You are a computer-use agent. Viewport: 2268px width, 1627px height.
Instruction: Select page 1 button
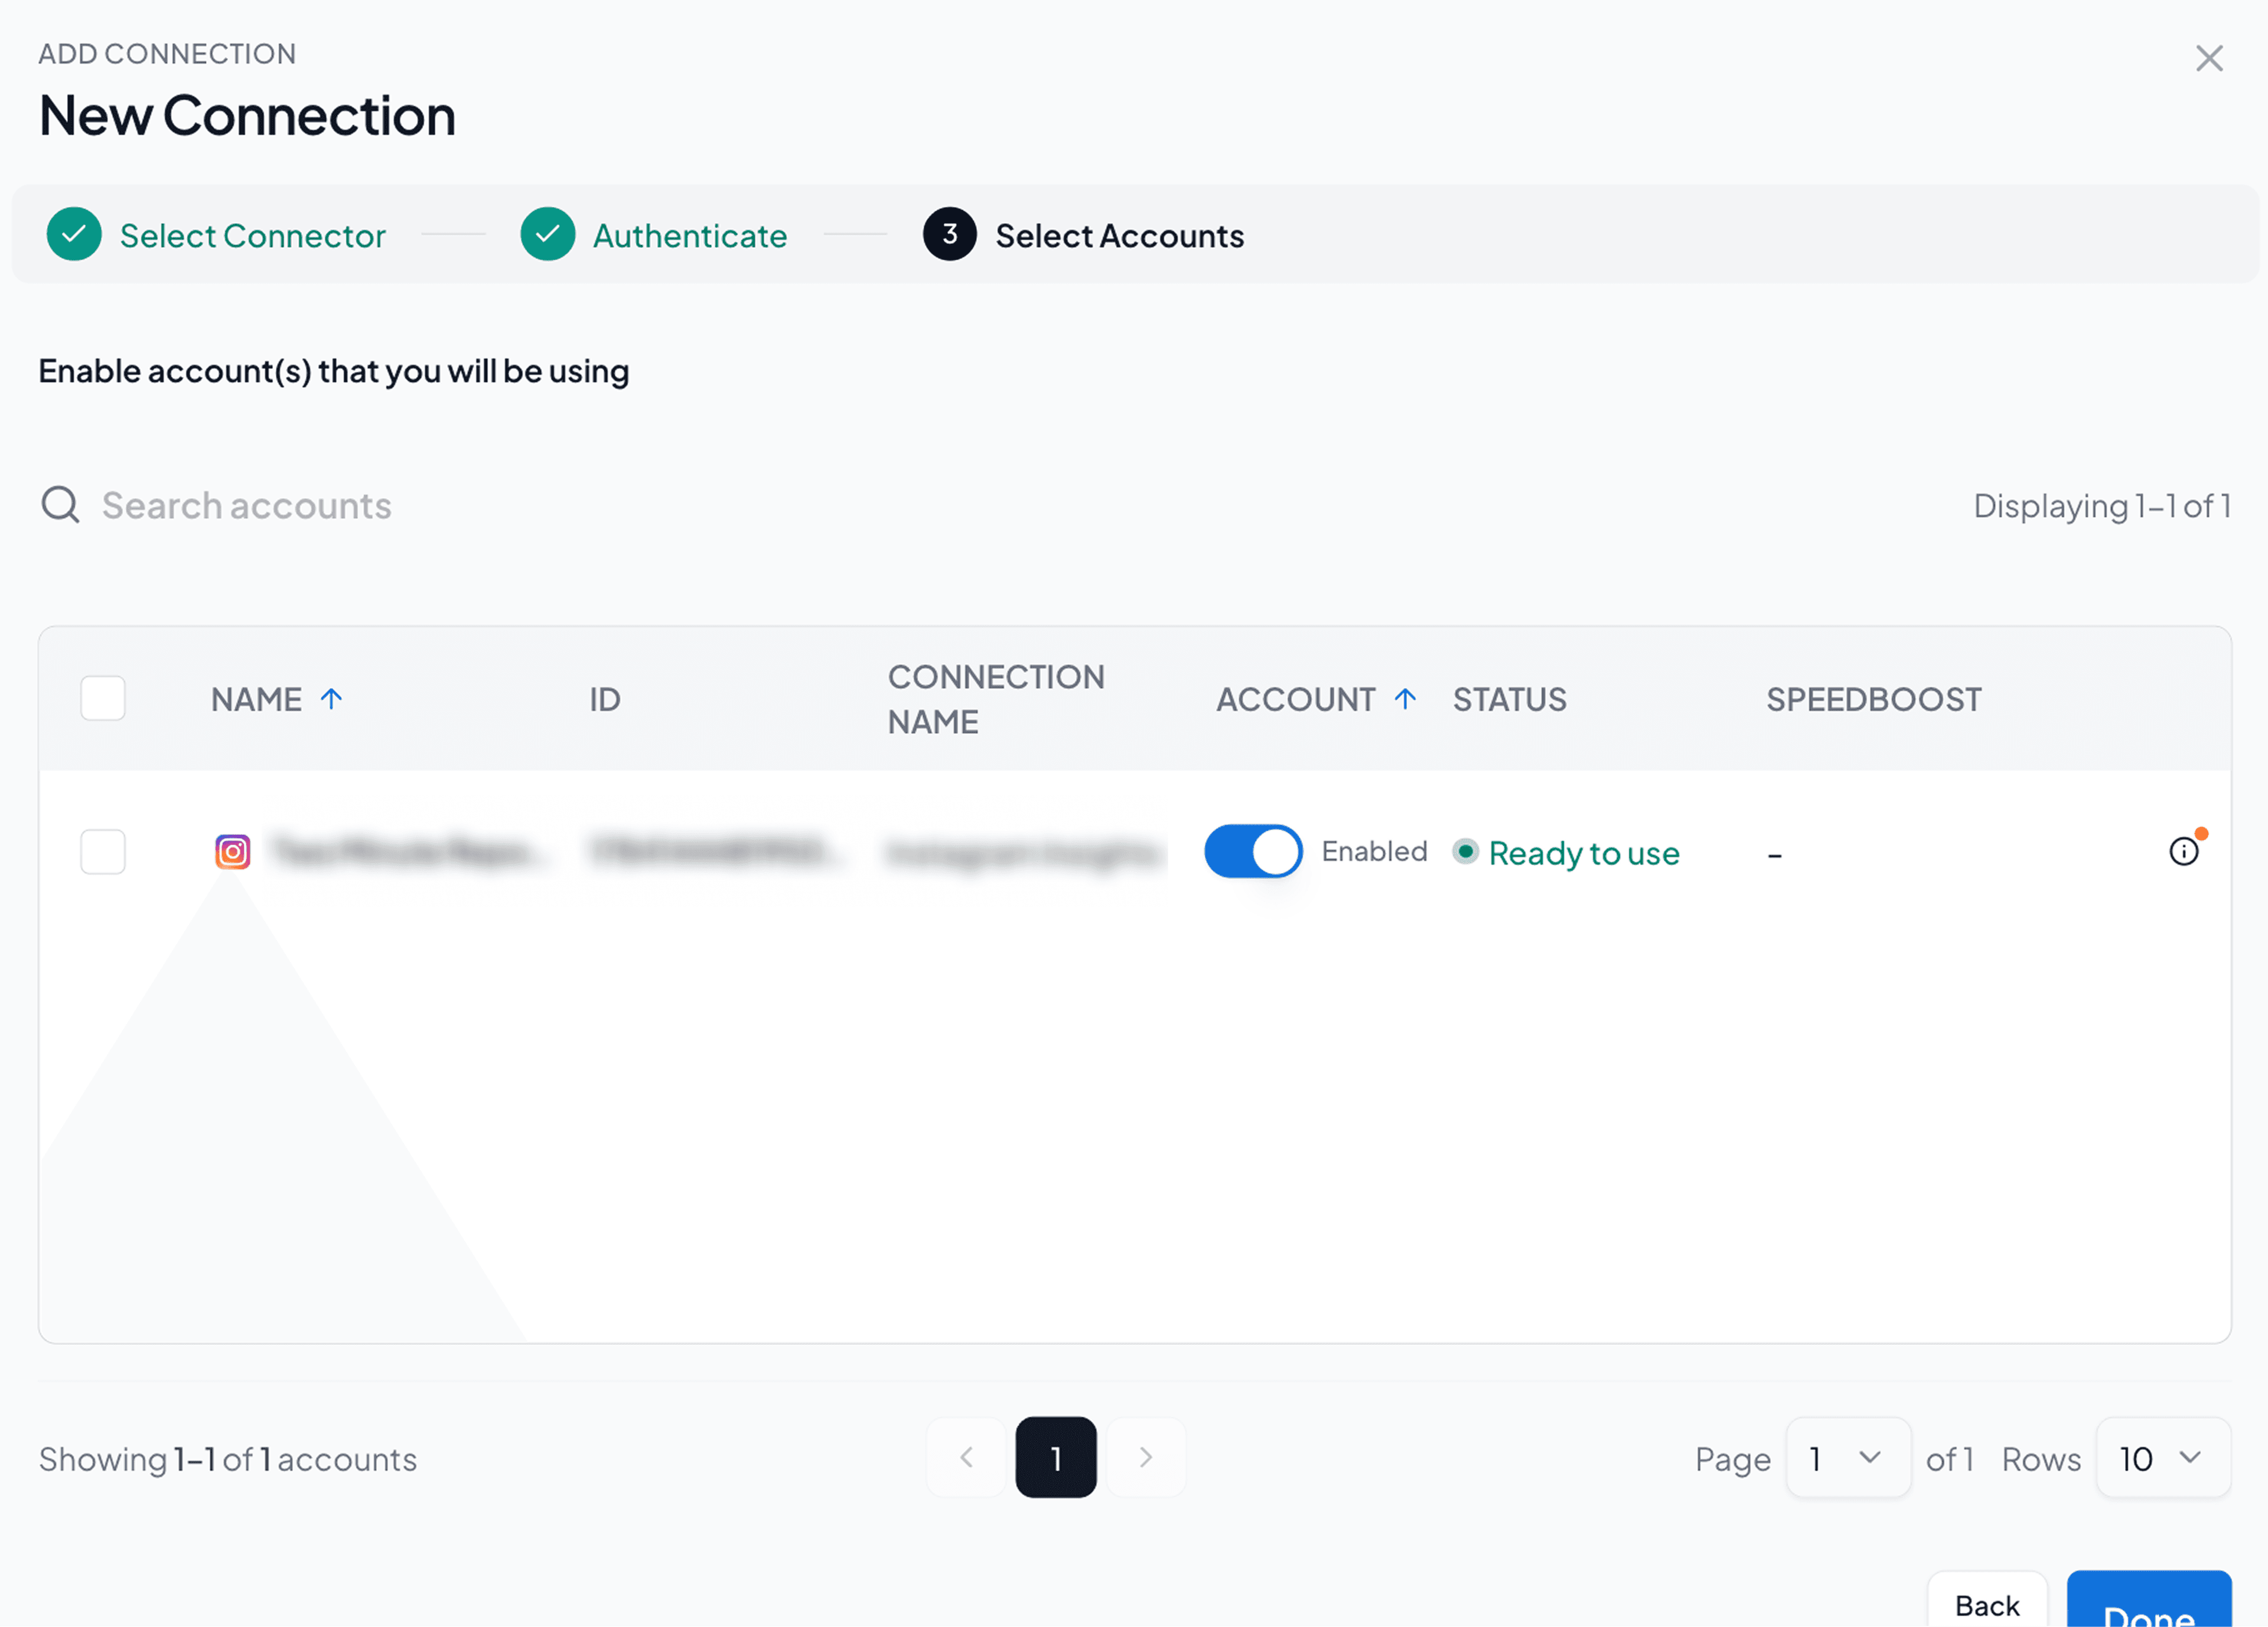pyautogui.click(x=1056, y=1457)
